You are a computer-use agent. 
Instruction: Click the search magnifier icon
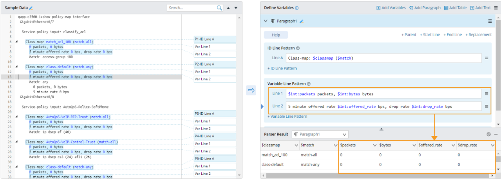tap(220, 8)
